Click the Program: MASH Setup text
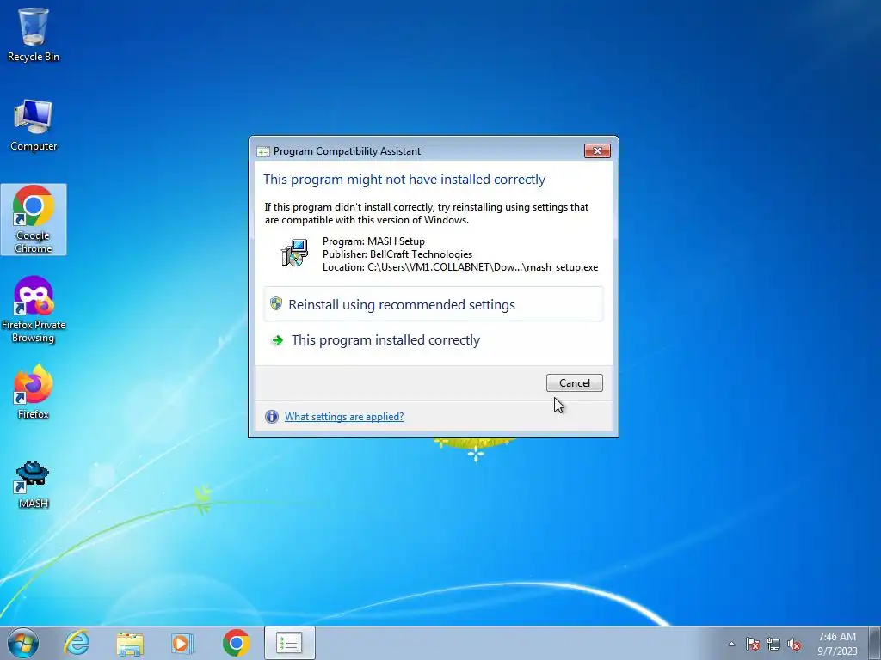Screen dimensions: 881x660 pos(373,241)
